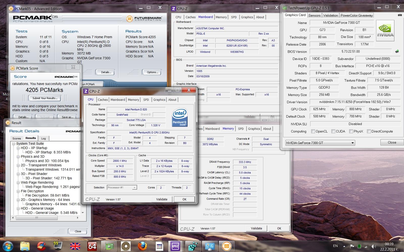
Task: Click the Intel Pentium D logo in CPU-Z
Action: (x=180, y=117)
